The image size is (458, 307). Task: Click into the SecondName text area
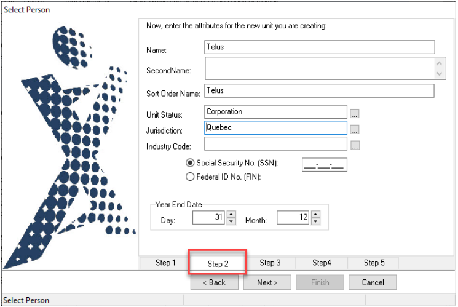pos(320,68)
